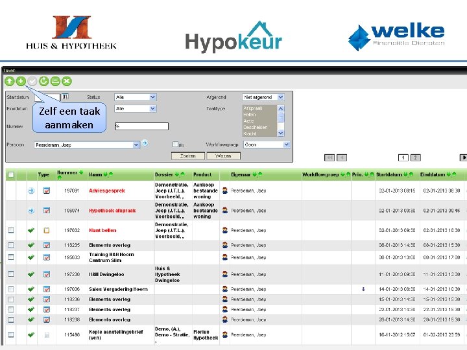The width and height of the screenshot is (467, 350).
Task: Click the blue priority arrow in row 197036
Action: (x=363, y=289)
